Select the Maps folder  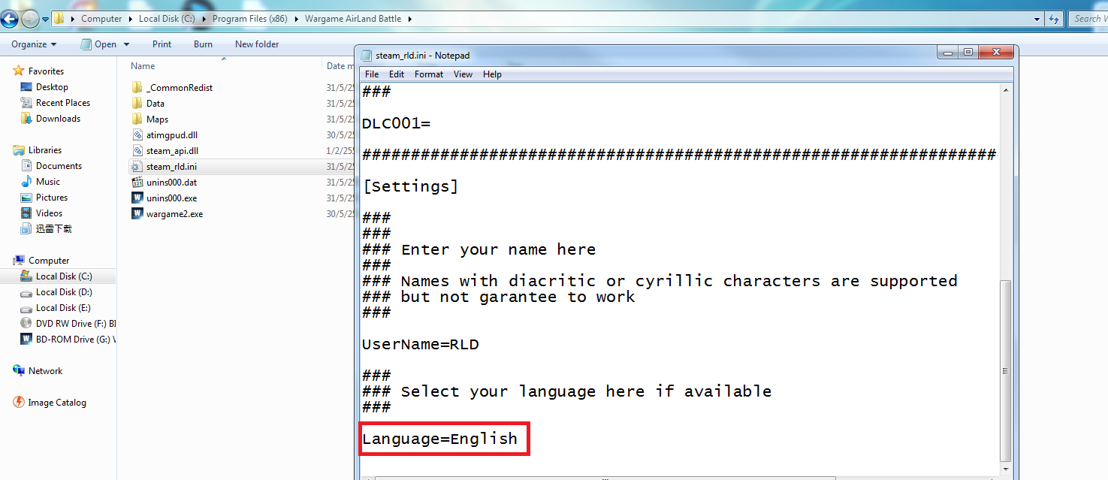tap(157, 119)
